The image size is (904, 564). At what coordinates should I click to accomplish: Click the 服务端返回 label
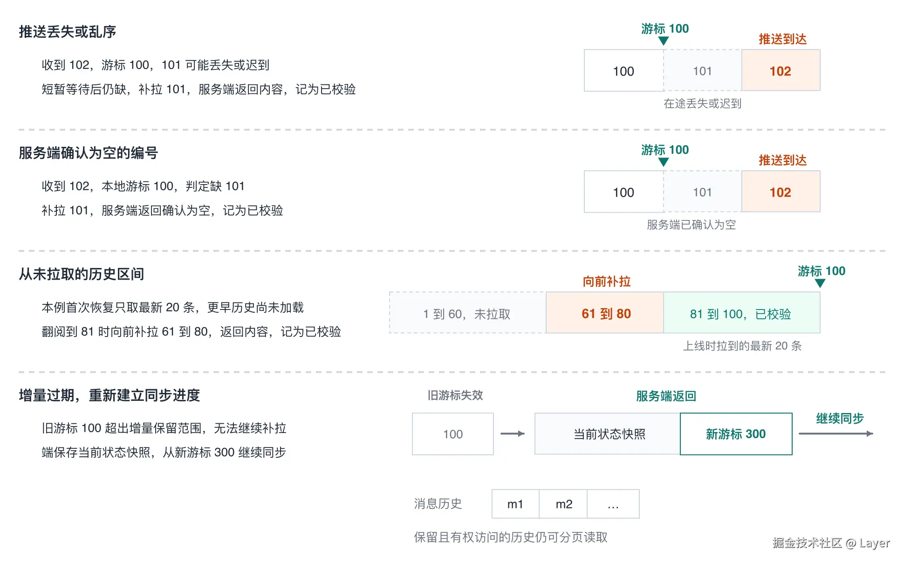[x=666, y=396]
